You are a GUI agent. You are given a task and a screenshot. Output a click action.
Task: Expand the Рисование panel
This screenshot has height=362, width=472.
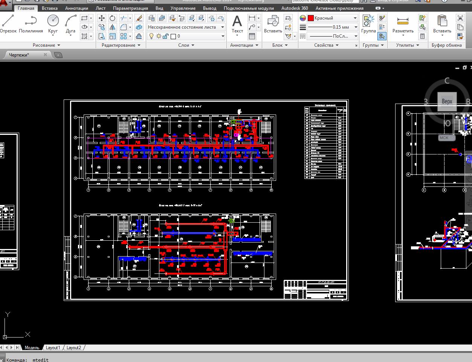(46, 45)
